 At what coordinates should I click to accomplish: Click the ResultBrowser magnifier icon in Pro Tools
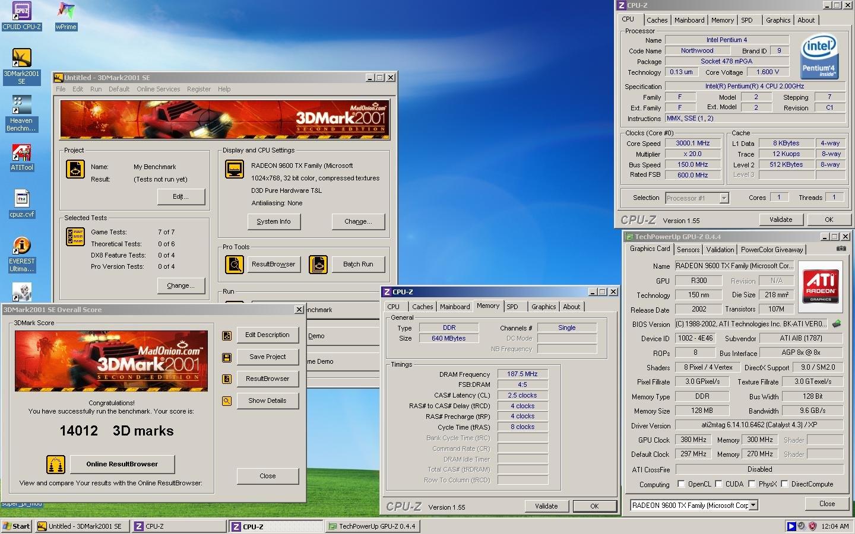pyautogui.click(x=235, y=264)
